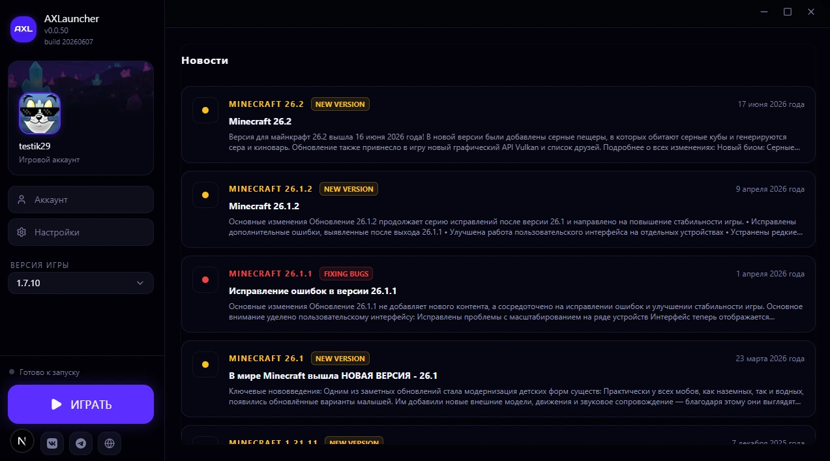Open Настройки settings
This screenshot has width=830, height=461.
[x=81, y=232]
